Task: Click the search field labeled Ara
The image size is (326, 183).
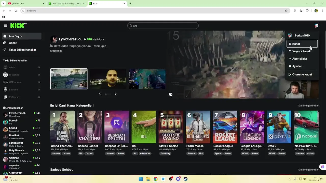Action: [163, 26]
